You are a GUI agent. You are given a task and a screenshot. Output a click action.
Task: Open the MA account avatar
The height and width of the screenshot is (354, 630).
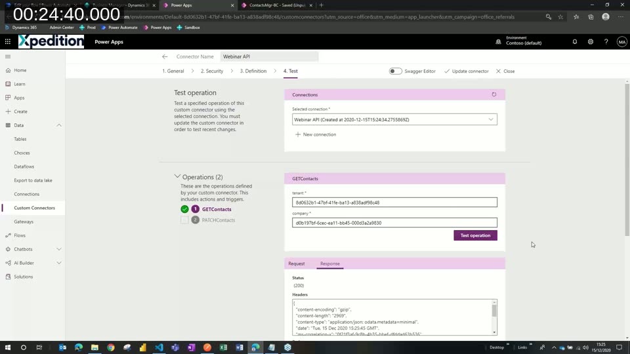pos(621,42)
